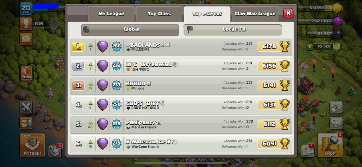
Task: Switch to Clan War League tab
Action: [x=255, y=14]
